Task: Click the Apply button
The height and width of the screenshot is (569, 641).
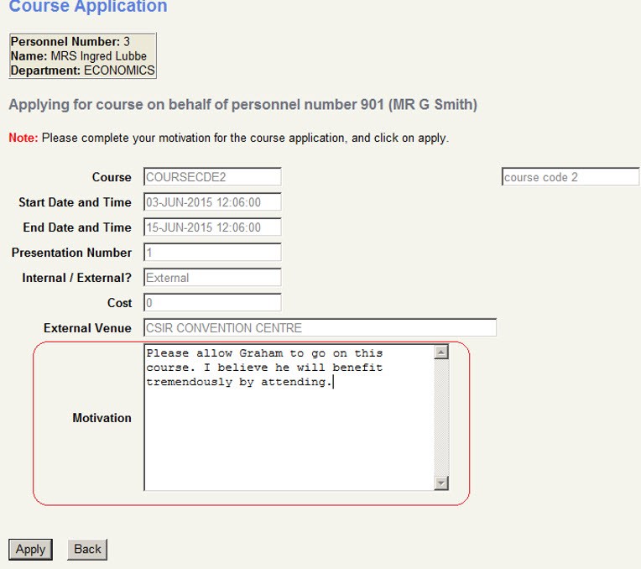Action: click(30, 550)
